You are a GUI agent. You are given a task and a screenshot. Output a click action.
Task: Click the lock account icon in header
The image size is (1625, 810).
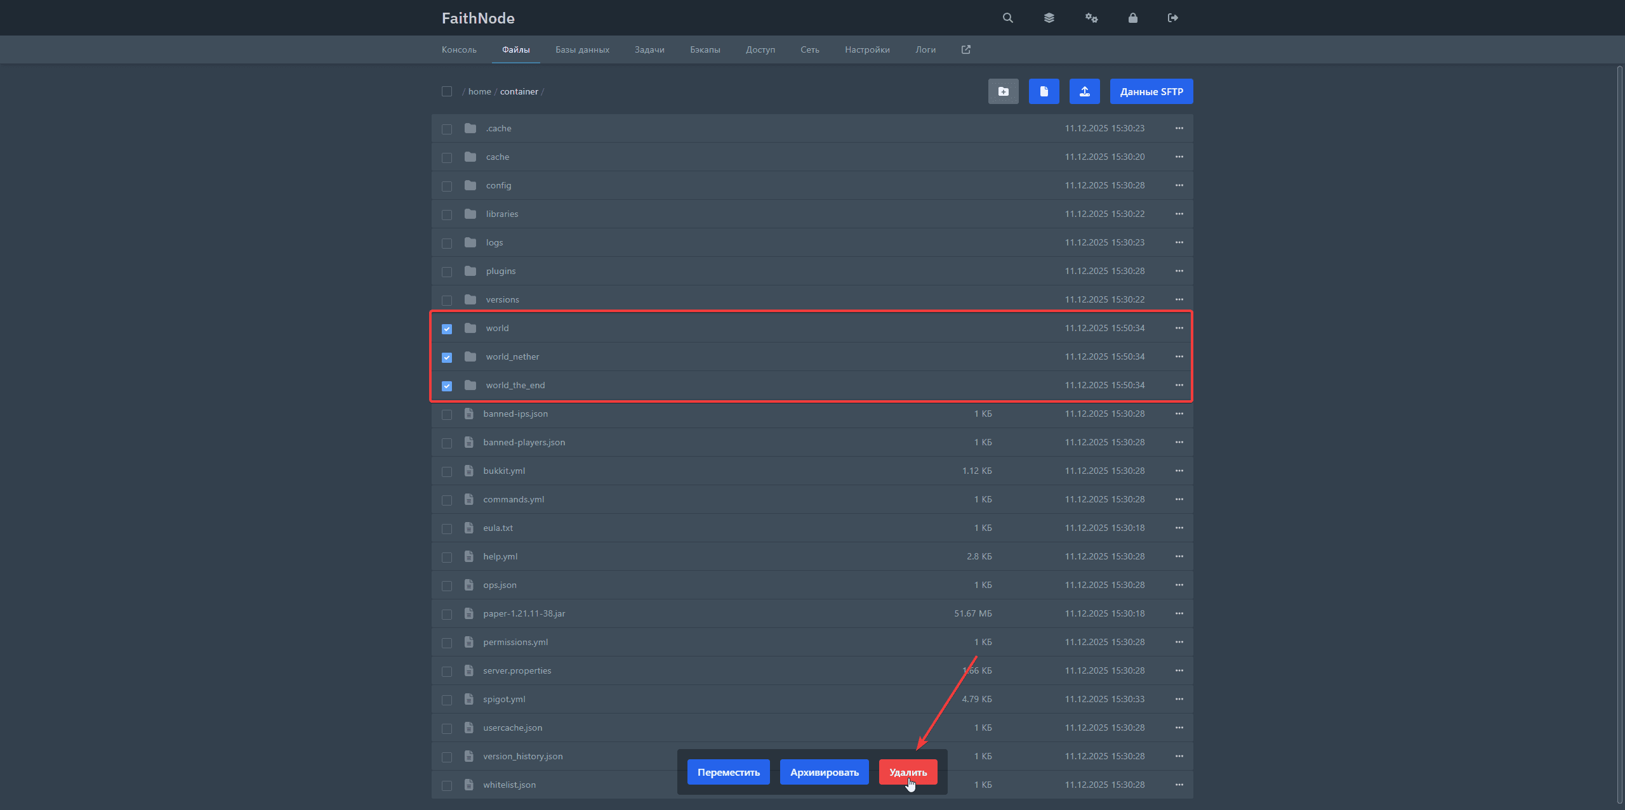click(x=1132, y=18)
